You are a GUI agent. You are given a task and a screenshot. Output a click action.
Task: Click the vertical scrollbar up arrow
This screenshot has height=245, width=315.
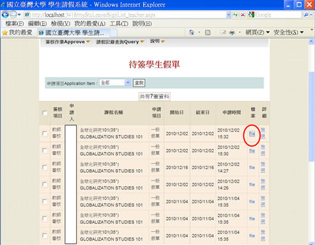(311, 41)
